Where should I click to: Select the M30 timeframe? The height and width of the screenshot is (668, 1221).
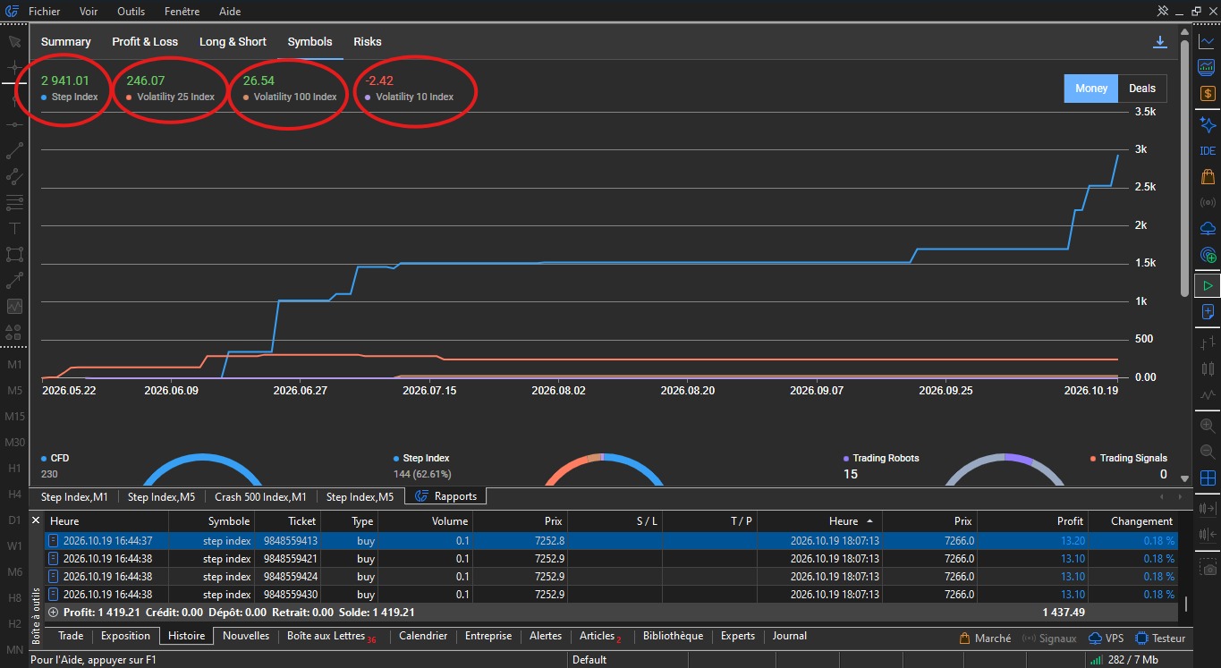pos(15,443)
